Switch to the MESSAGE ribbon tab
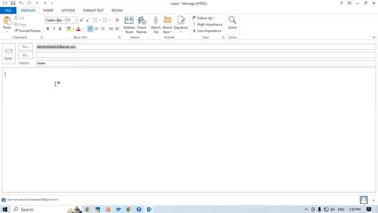 tap(28, 11)
